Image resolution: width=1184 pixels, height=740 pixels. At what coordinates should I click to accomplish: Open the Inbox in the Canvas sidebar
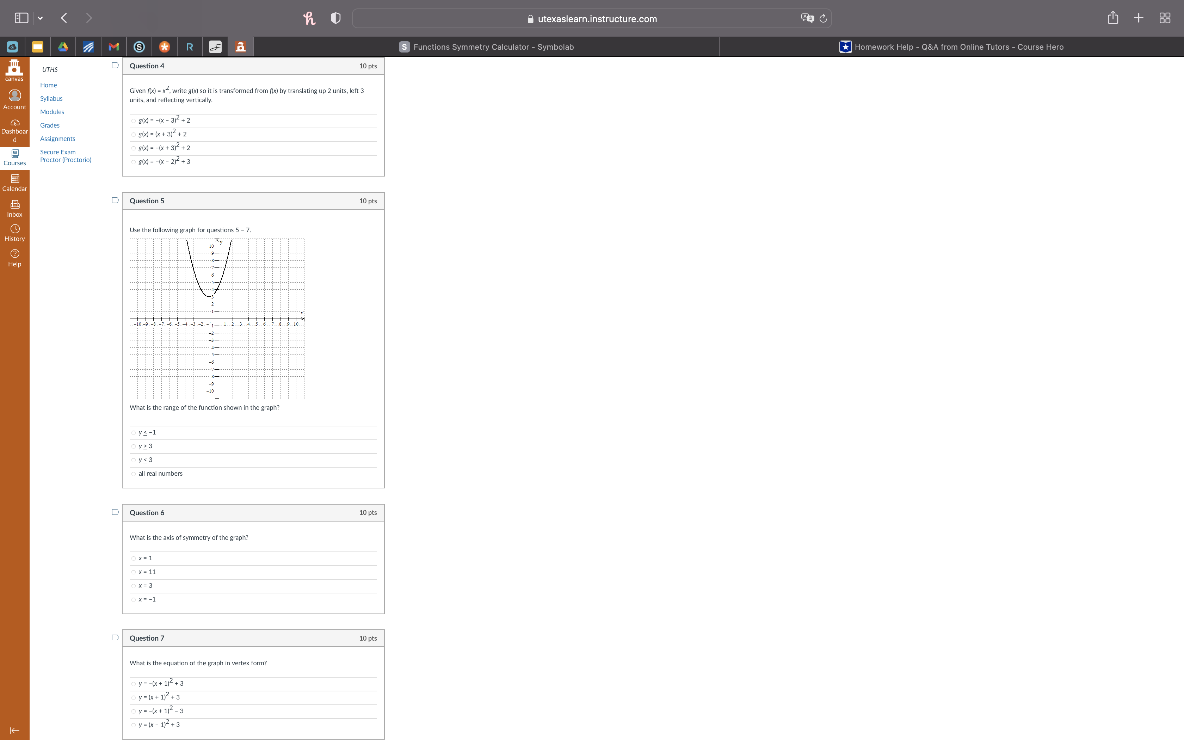point(15,208)
